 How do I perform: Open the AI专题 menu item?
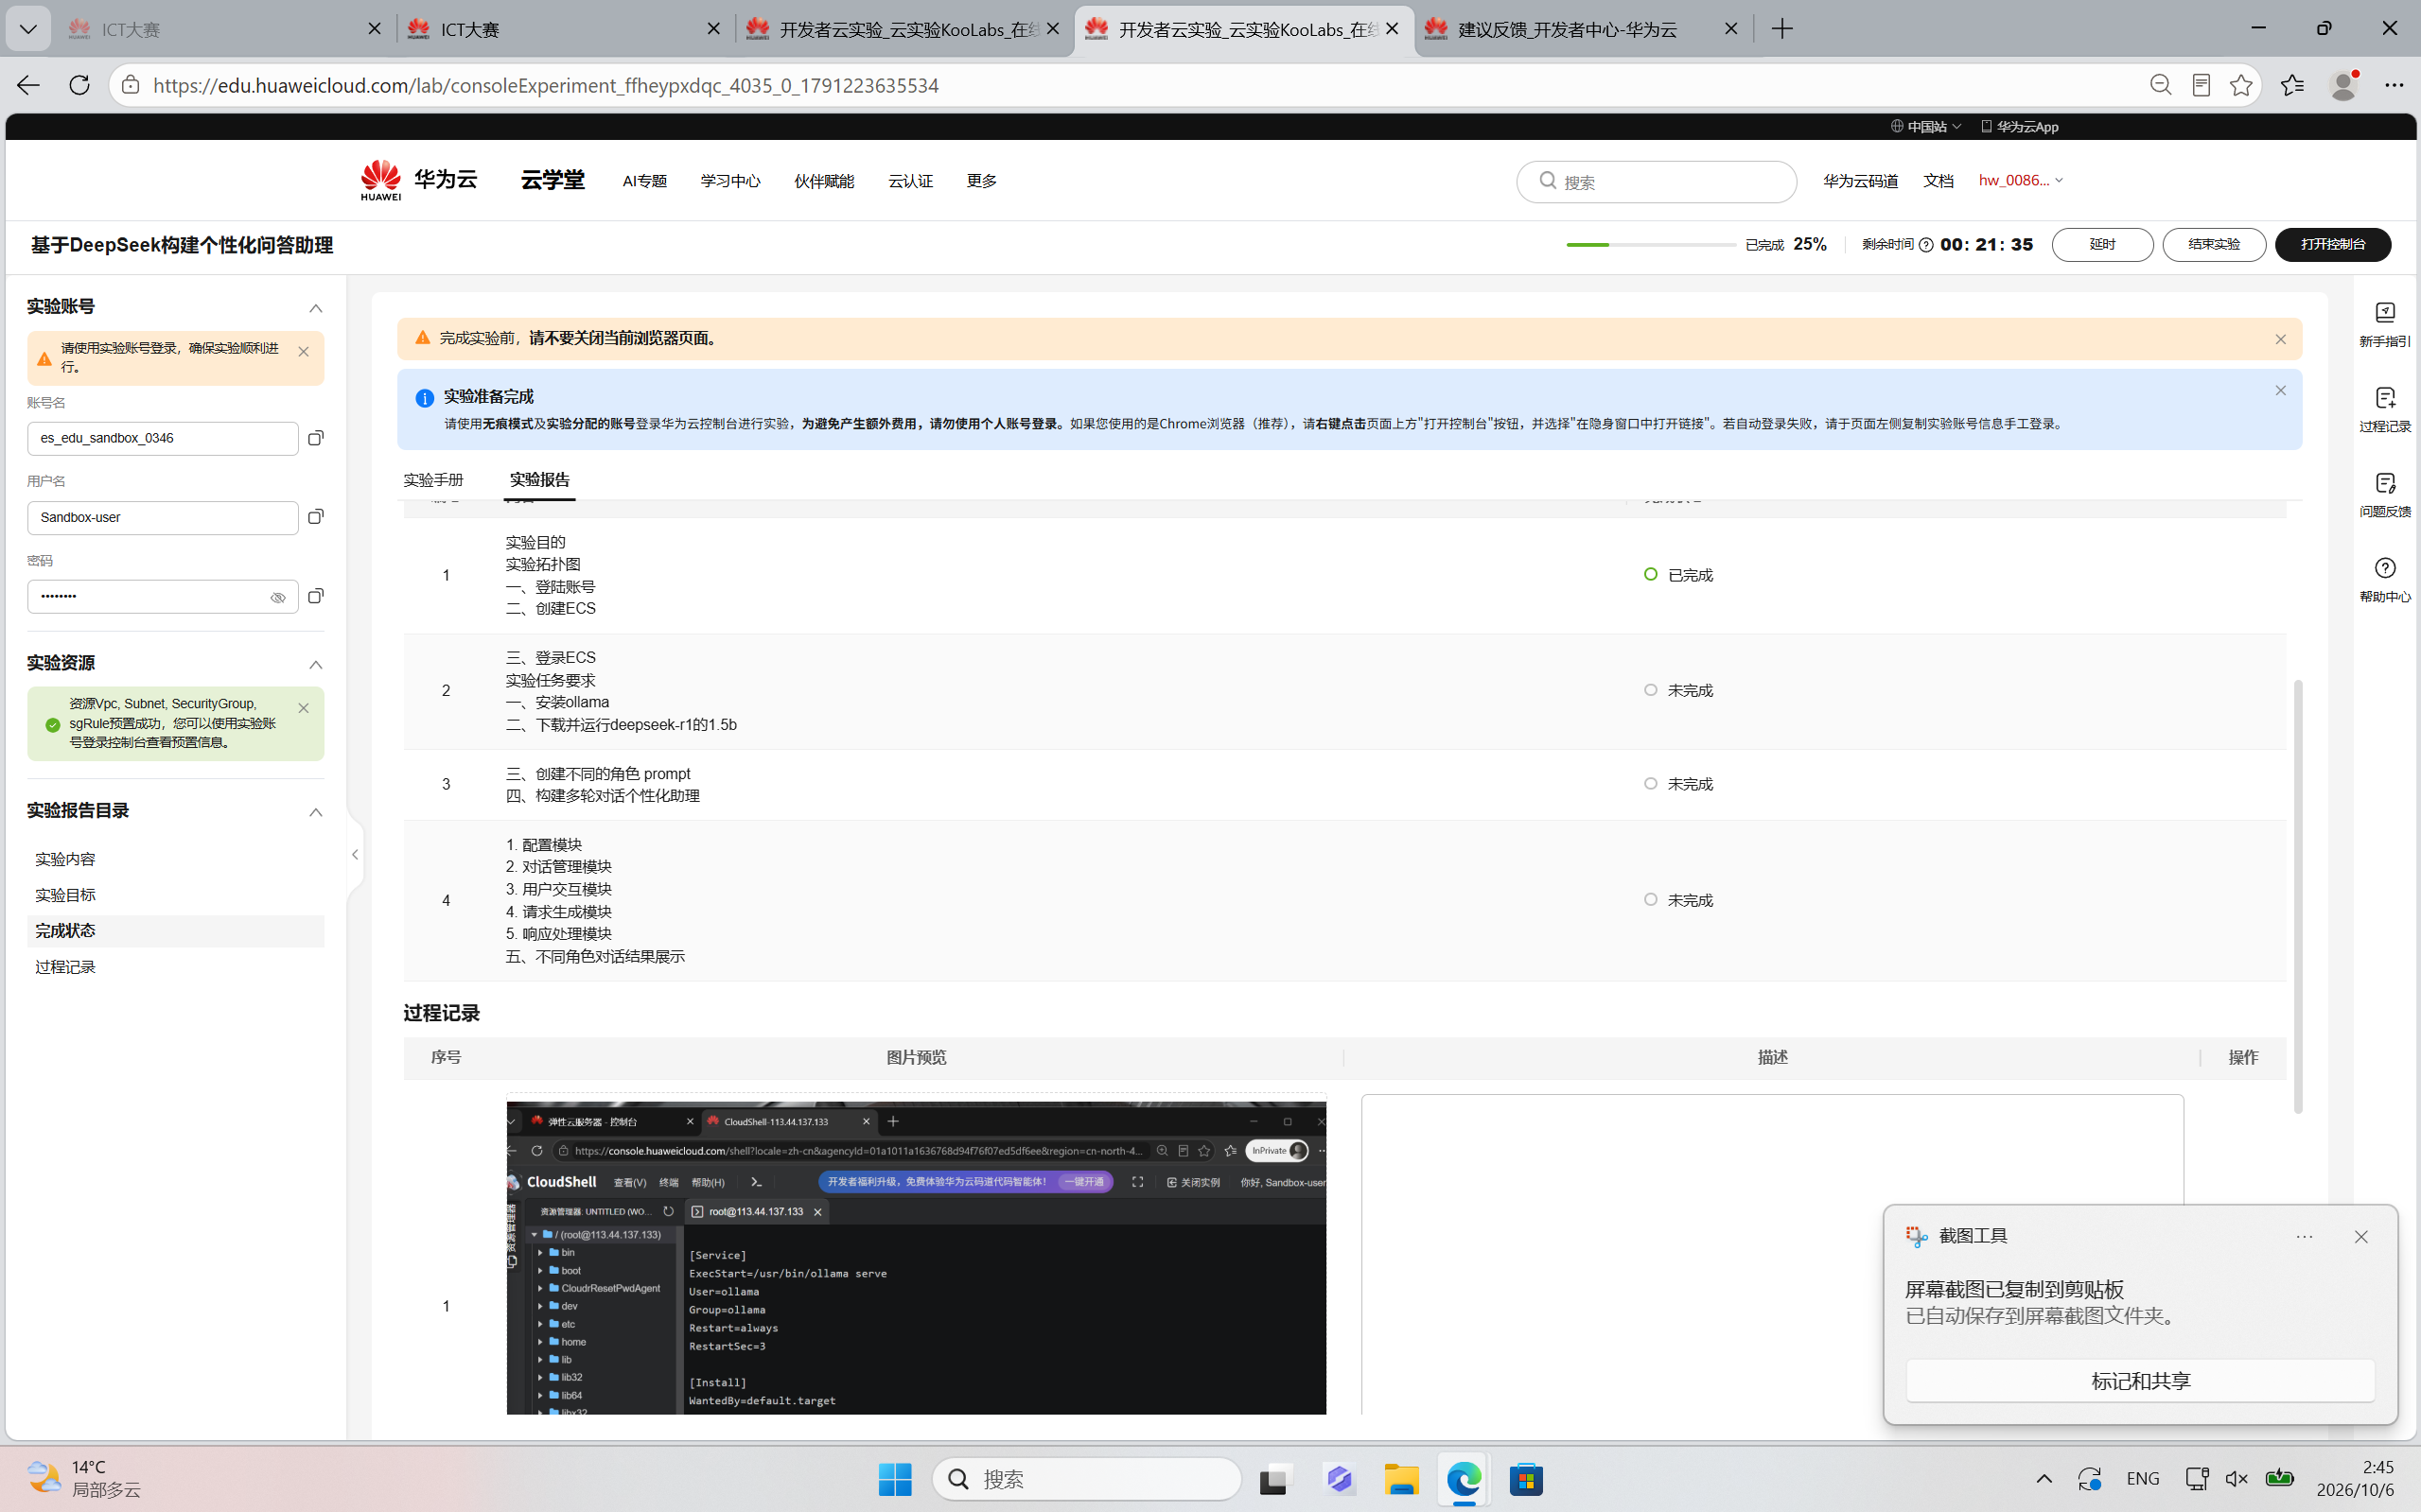[x=644, y=181]
